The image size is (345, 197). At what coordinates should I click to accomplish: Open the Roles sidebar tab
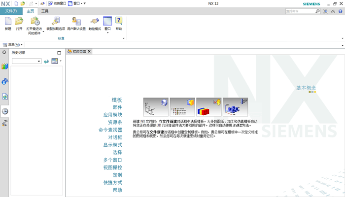(x=5, y=123)
